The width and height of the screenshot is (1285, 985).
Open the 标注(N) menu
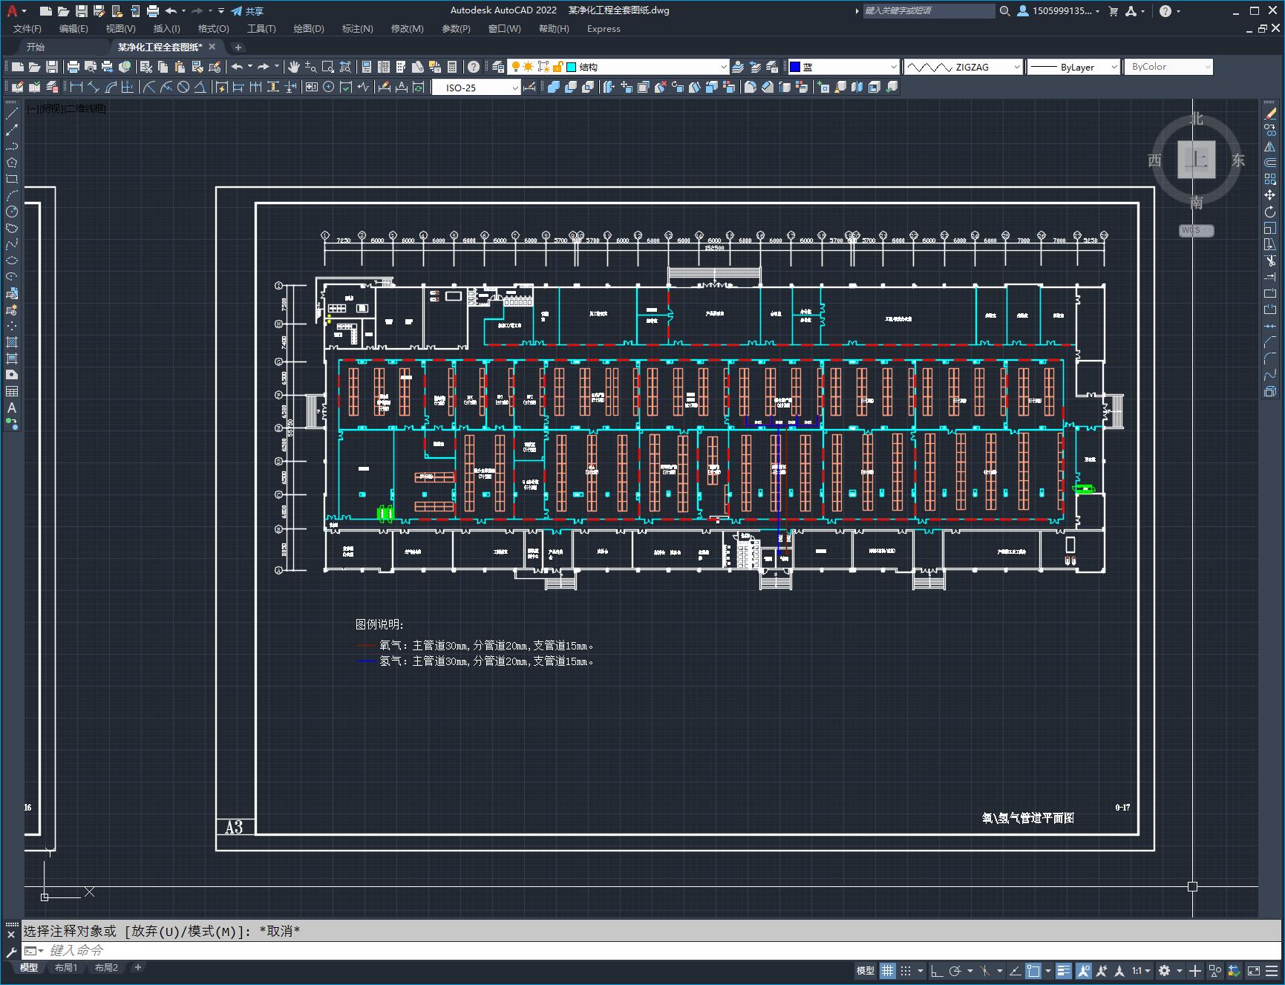(x=357, y=28)
